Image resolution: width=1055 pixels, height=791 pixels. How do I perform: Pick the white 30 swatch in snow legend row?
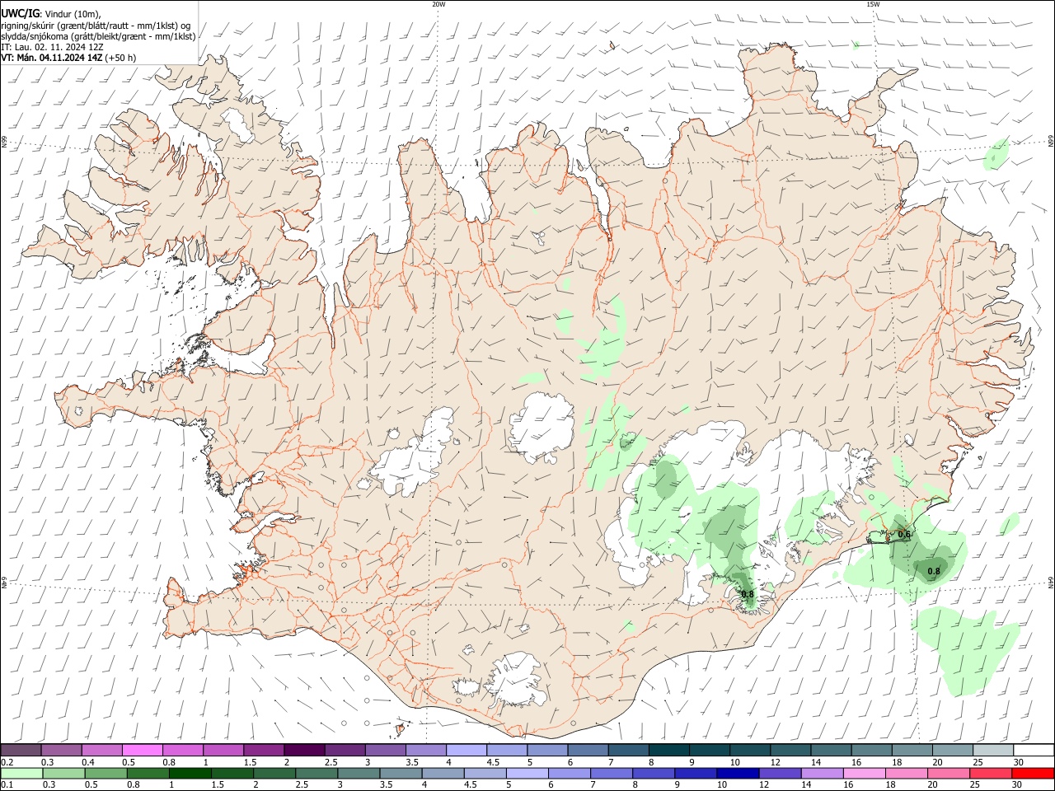(1034, 751)
